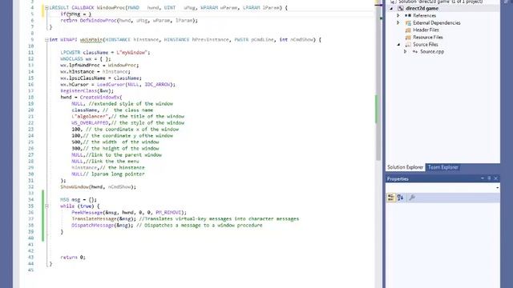The image size is (513, 288).
Task: Select Resource Files in Solution Explorer
Action: point(427,38)
